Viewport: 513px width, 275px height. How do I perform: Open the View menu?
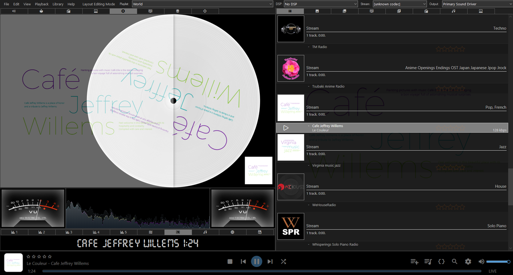click(x=27, y=4)
